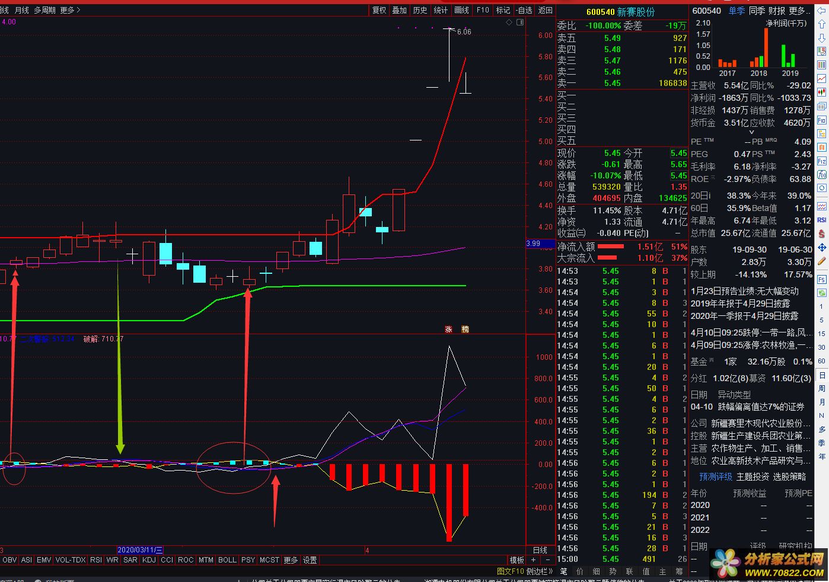The height and width of the screenshot is (582, 829).
Task: Expand the 更多 indicator list at bottom
Action: tap(291, 560)
